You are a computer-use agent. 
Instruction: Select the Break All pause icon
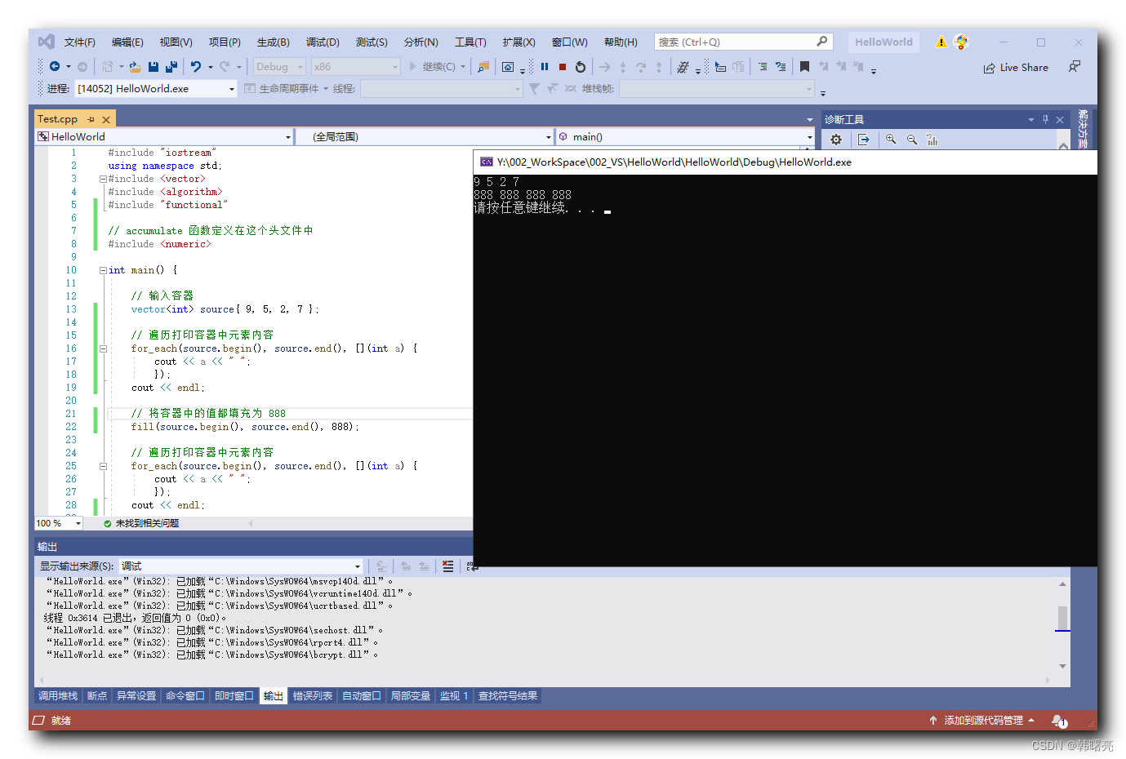(x=545, y=67)
